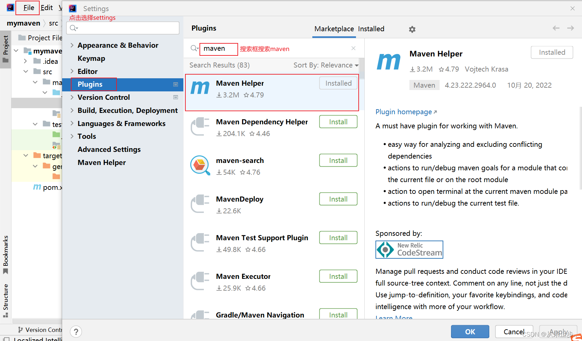Open the Edit menu
Image resolution: width=582 pixels, height=341 pixels.
[x=47, y=8]
